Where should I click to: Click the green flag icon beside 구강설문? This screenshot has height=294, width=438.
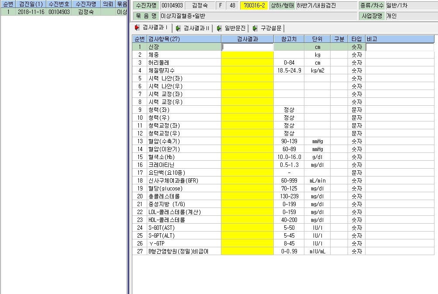(255, 28)
